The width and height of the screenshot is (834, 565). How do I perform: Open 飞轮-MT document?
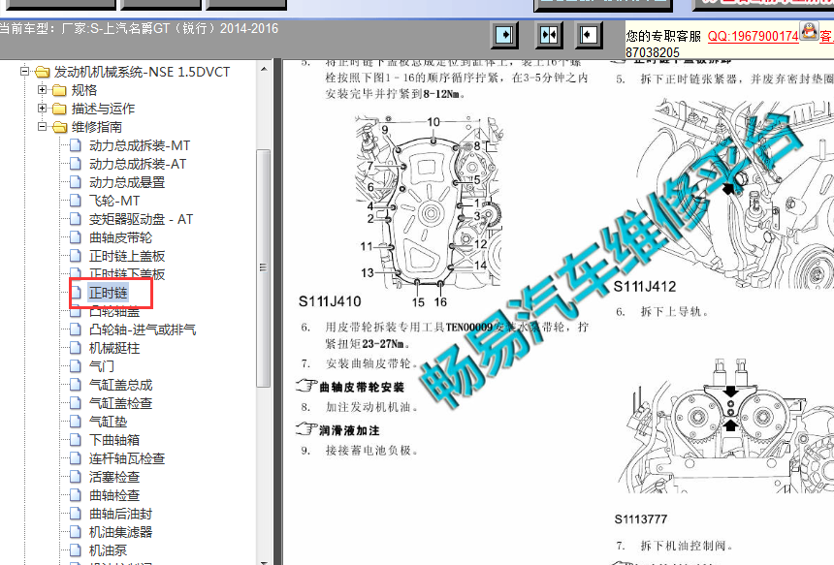pos(114,201)
